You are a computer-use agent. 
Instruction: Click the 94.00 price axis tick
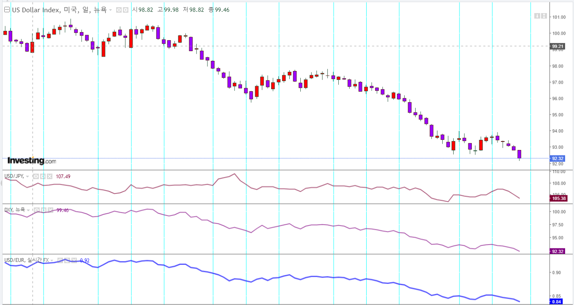[558, 131]
